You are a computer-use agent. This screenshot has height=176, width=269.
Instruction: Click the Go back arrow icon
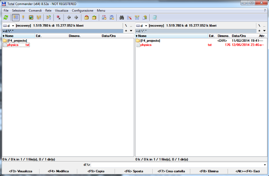69,17
